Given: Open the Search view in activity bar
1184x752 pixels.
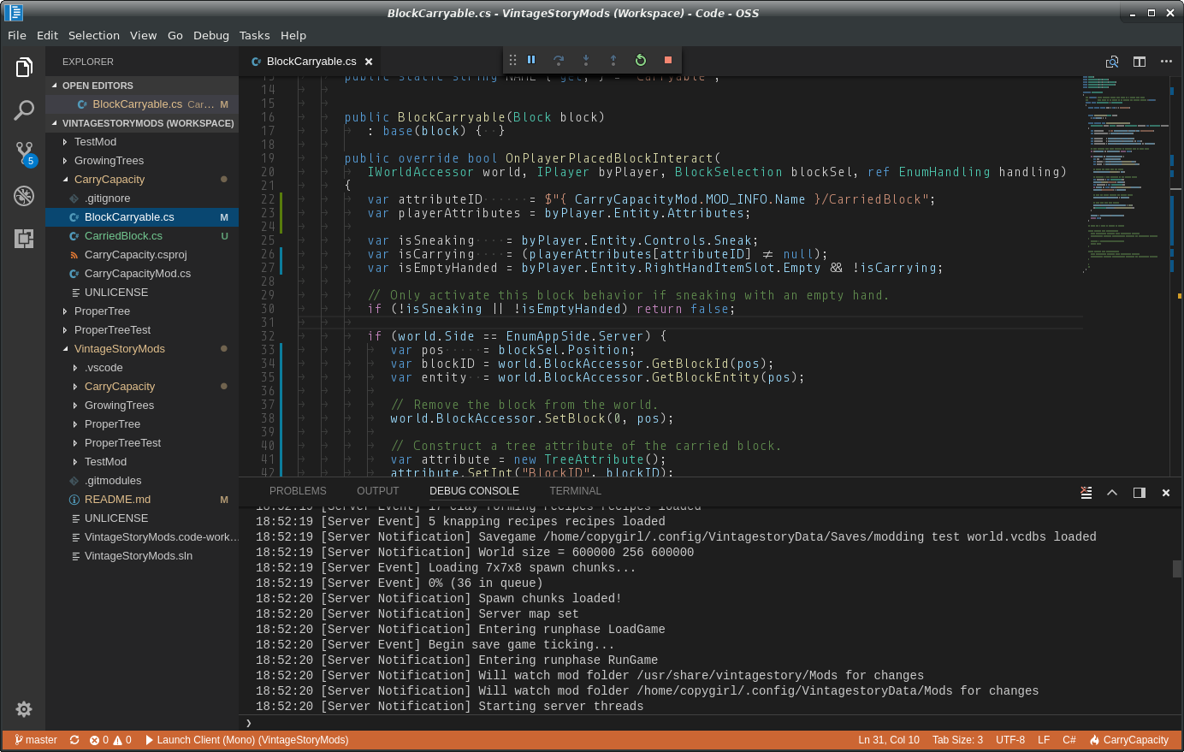Looking at the screenshot, I should coord(24,110).
